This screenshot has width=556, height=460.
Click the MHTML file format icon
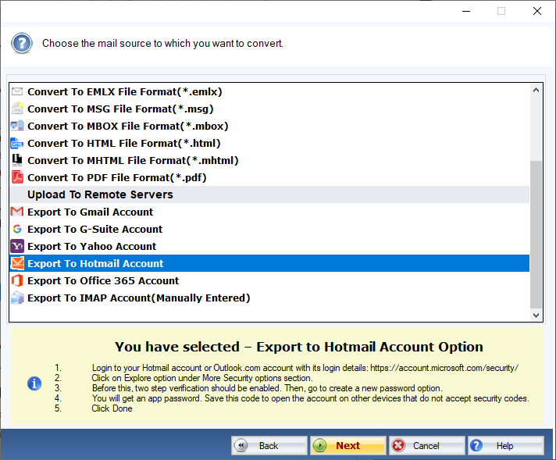17,160
